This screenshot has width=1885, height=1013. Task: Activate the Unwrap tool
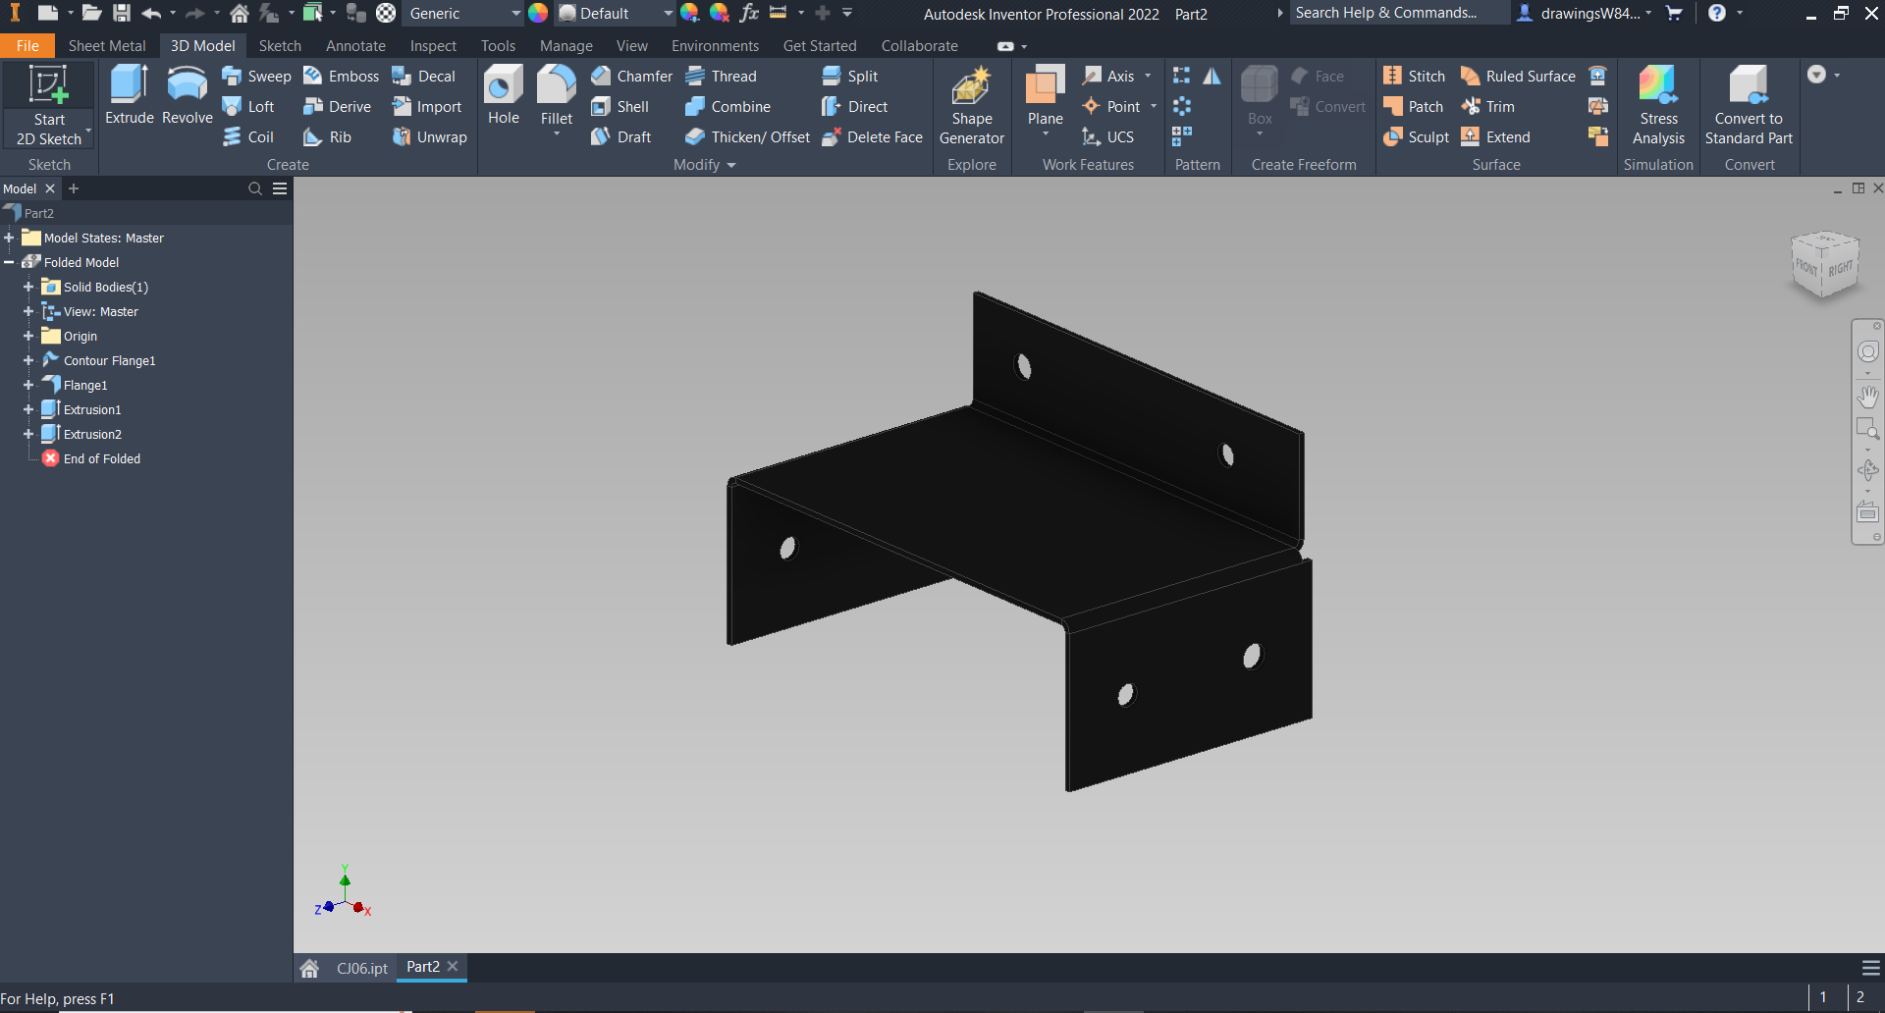point(429,136)
